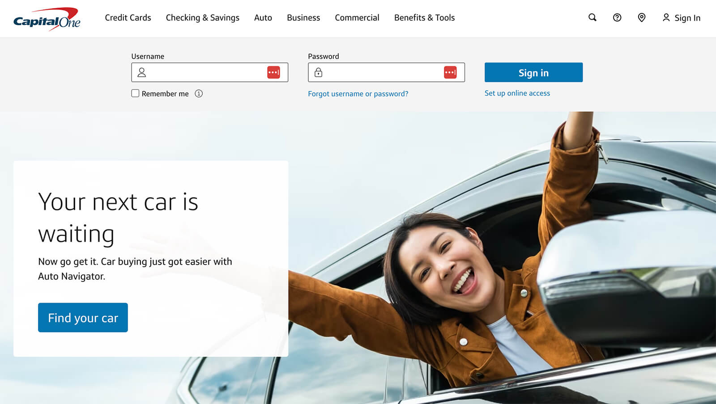The width and height of the screenshot is (716, 404).
Task: Click the Find your car button
Action: tap(83, 318)
